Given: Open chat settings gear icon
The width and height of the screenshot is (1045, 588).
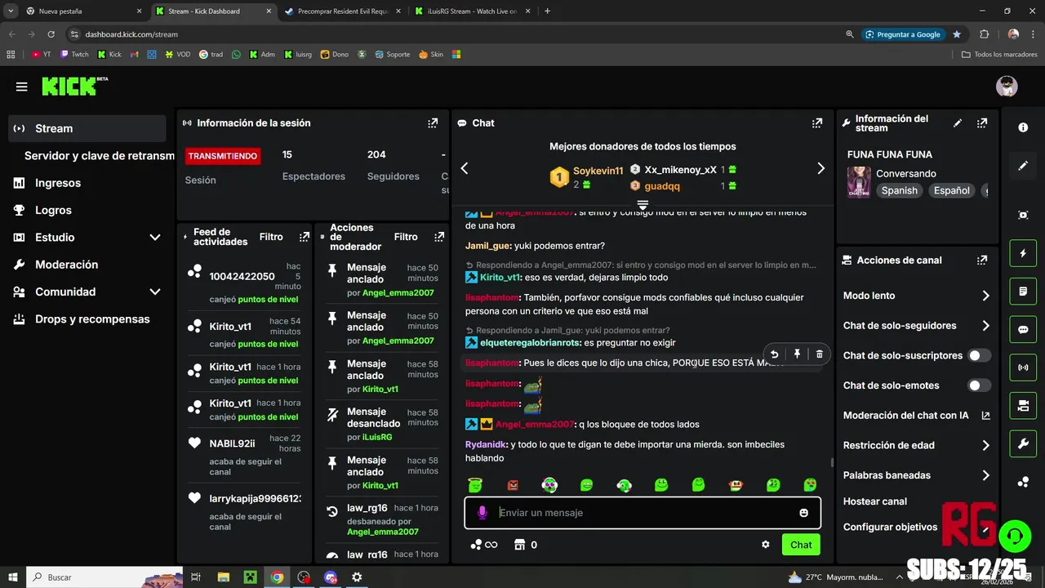Looking at the screenshot, I should click(766, 545).
